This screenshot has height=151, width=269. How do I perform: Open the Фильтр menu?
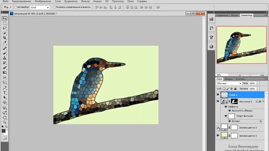[x=85, y=1]
